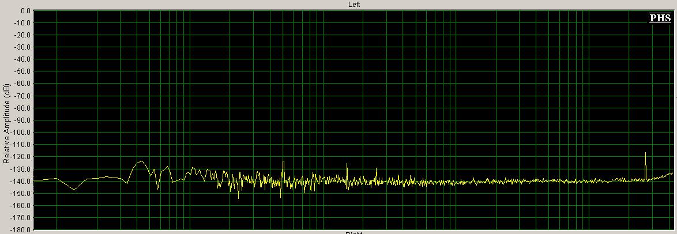Click the -180.0 axis tick label
Screen dimensions: 677x234
pos(21,229)
